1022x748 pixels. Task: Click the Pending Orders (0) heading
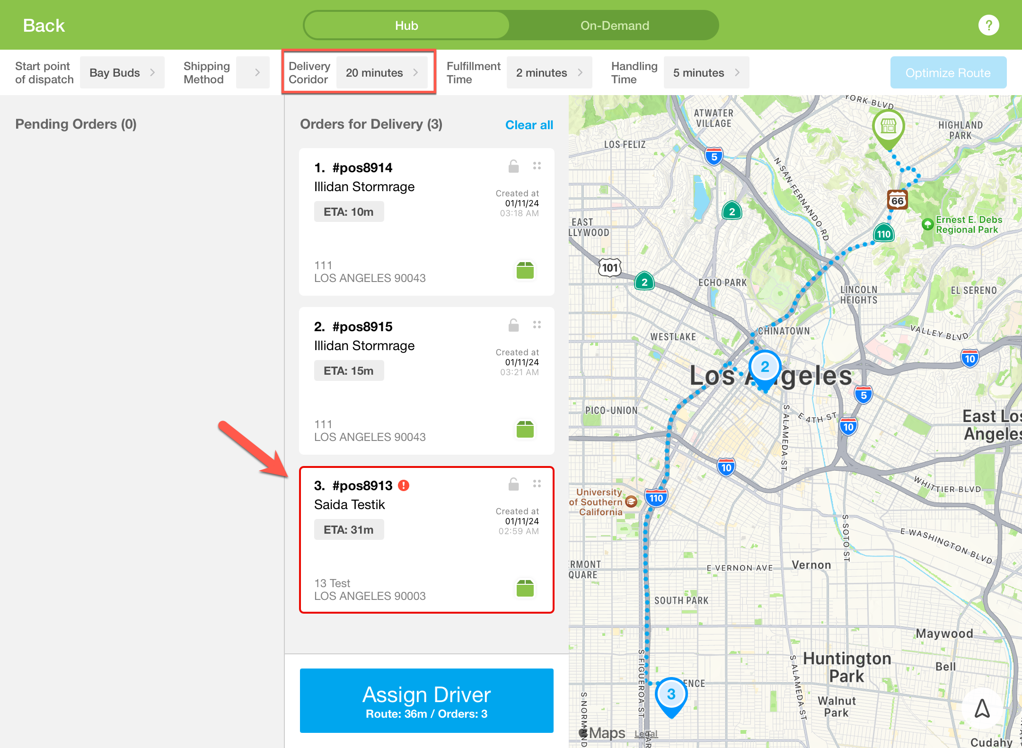coord(76,124)
